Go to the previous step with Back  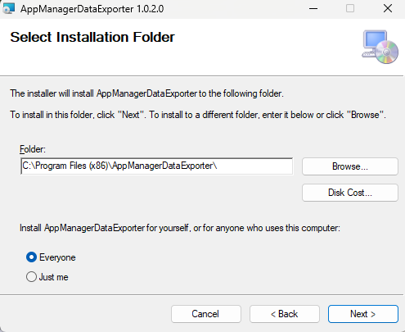(x=285, y=314)
